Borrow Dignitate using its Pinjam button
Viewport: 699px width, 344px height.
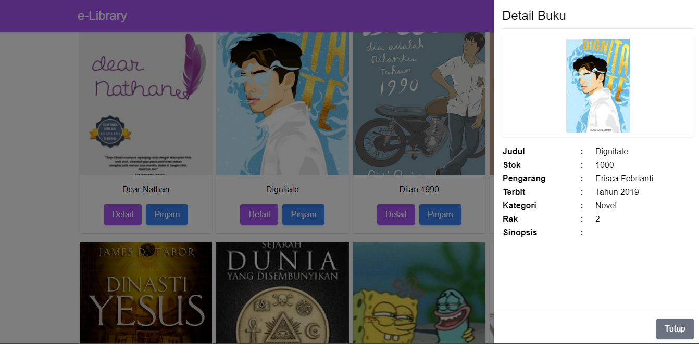point(303,215)
